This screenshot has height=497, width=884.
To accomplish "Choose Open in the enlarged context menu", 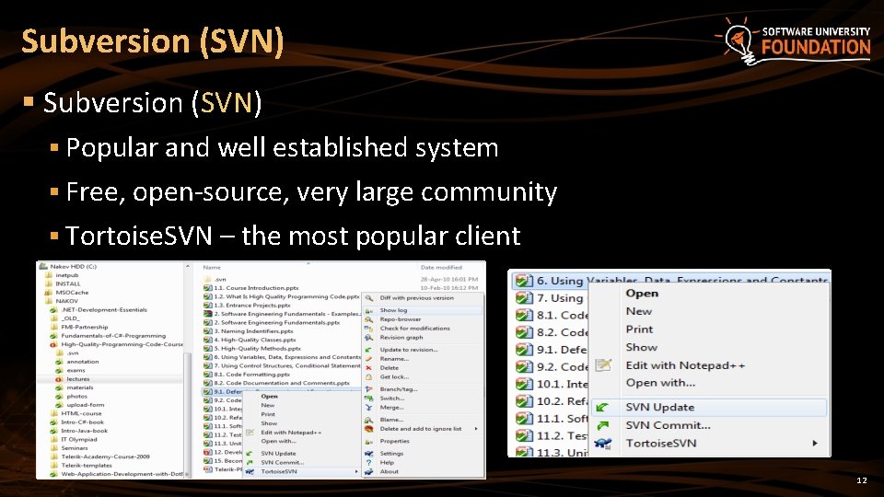I will pos(642,294).
